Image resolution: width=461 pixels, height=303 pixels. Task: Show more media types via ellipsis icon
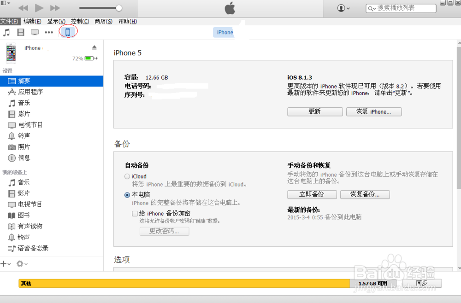(49, 32)
